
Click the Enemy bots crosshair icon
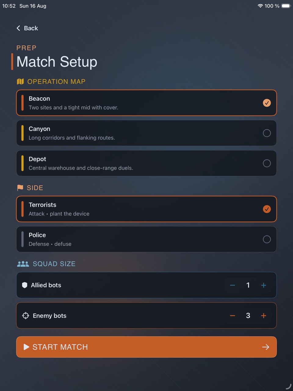tap(26, 316)
